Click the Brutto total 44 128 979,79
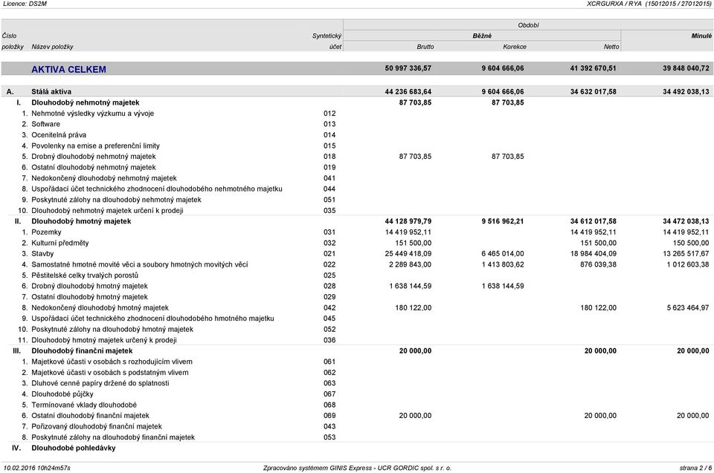Viewport: 714px width, 473px height. coord(408,221)
